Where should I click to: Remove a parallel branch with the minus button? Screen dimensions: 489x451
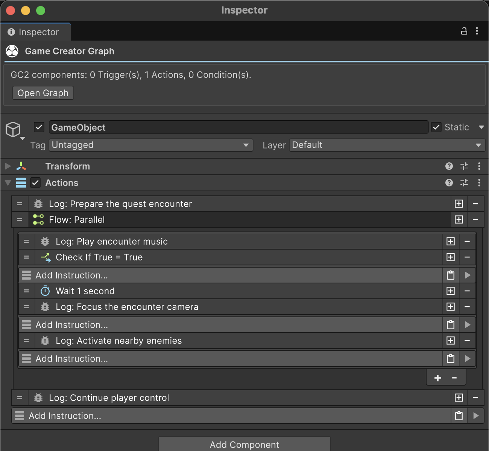(454, 378)
